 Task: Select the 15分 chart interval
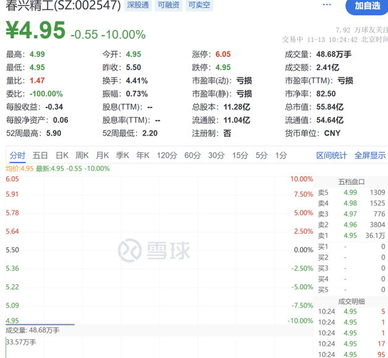pos(240,155)
